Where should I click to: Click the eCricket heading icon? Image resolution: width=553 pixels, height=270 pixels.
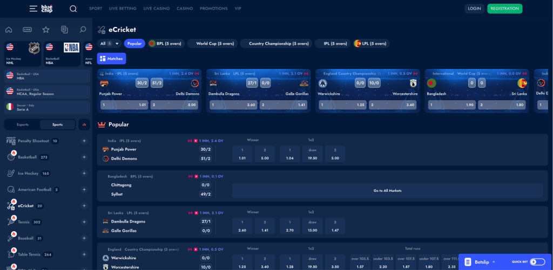(x=102, y=30)
